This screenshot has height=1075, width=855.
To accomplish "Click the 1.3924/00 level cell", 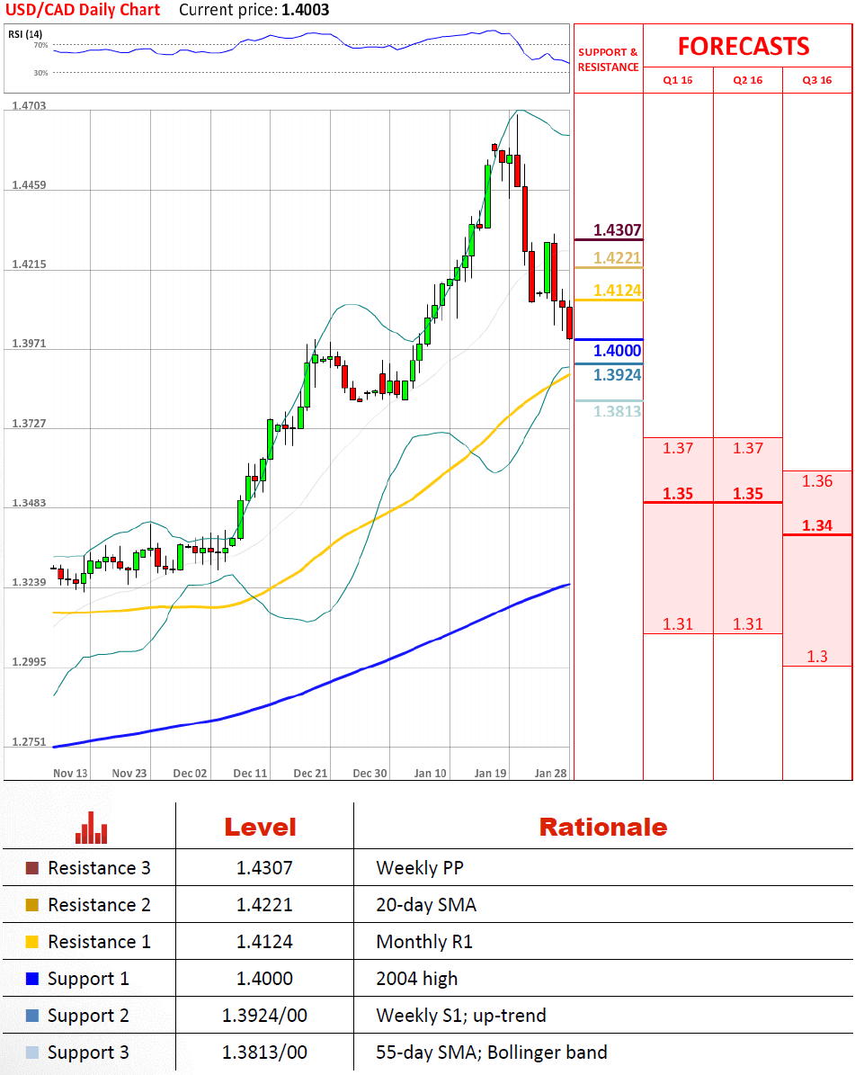I will click(264, 1016).
